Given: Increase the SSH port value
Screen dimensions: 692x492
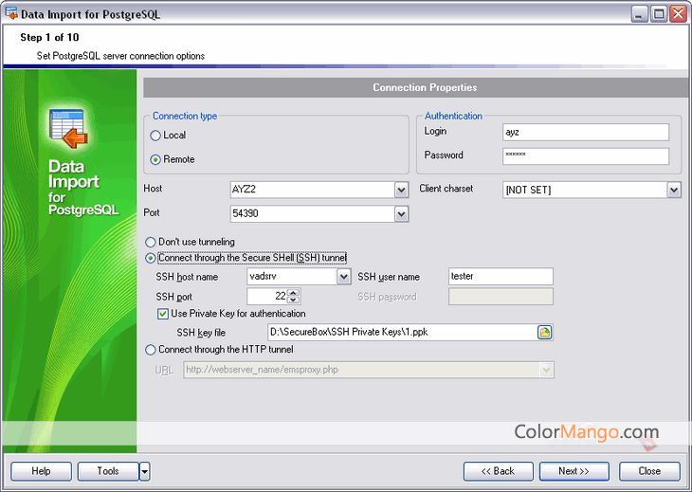Looking at the screenshot, I should coord(294,292).
